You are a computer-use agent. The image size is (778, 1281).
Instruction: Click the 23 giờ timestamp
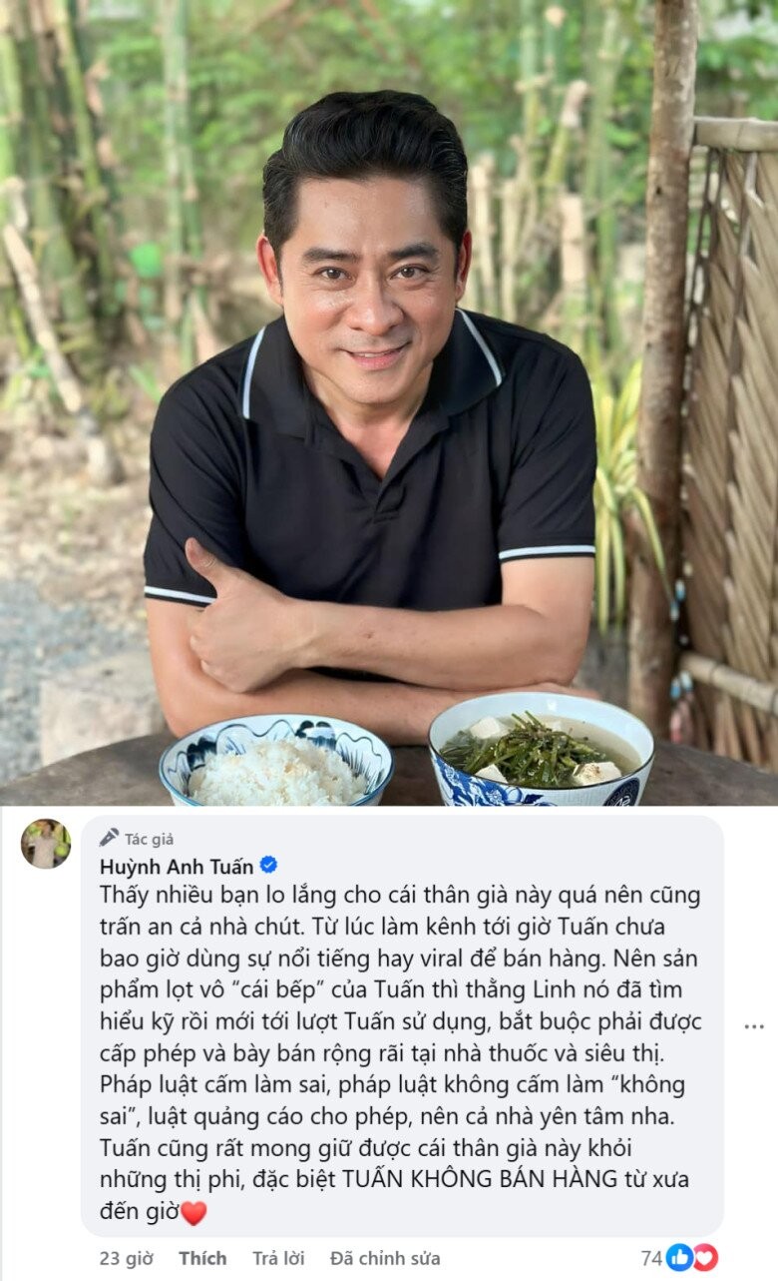[x=126, y=1258]
